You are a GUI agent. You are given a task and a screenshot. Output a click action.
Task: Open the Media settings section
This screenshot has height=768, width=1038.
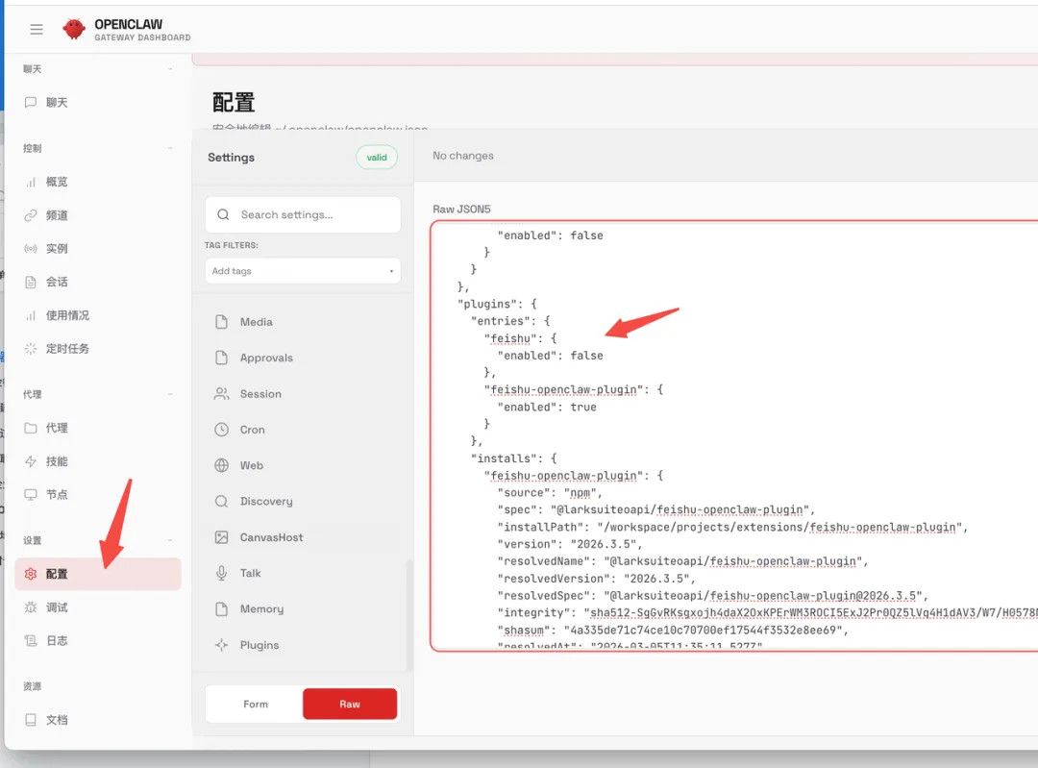(x=303, y=322)
